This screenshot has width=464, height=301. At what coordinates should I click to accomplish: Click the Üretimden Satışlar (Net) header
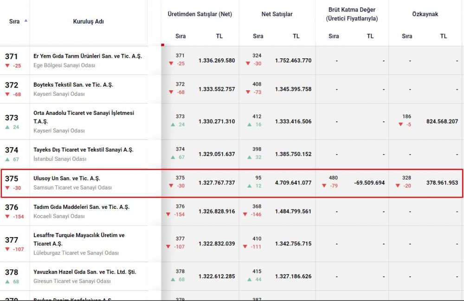[x=200, y=14]
